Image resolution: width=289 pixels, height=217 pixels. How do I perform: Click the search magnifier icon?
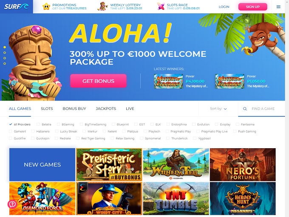[245, 109]
